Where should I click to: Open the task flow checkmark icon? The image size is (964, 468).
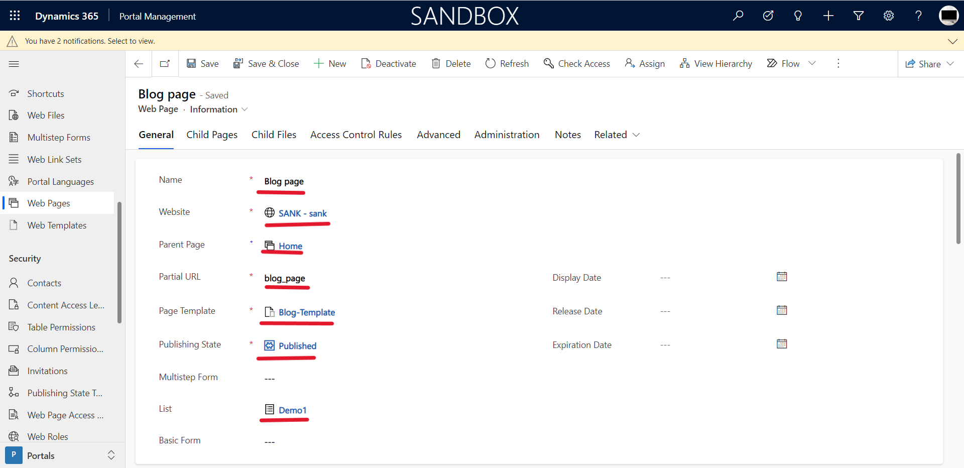(768, 16)
